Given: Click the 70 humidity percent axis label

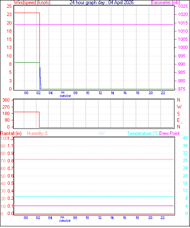Looking at the screenshot, I should 3,161.
